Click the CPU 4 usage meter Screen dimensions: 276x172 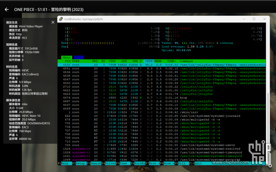point(213,28)
